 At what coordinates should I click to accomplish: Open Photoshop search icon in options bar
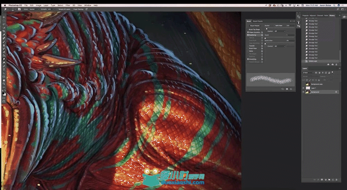coord(338,9)
